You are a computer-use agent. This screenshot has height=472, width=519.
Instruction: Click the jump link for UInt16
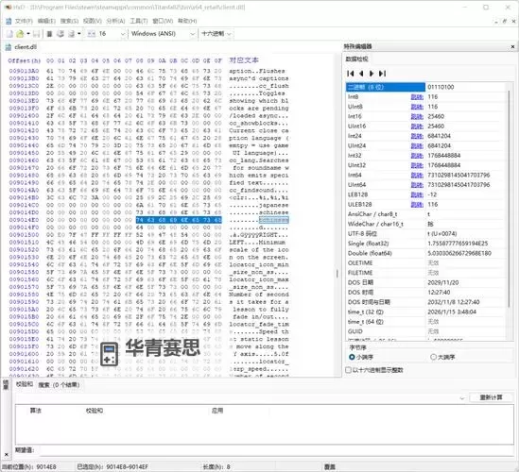point(417,126)
